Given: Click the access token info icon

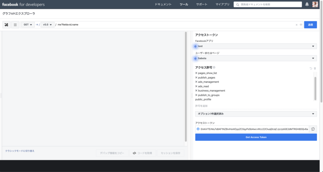Looking at the screenshot, I should click(198, 129).
